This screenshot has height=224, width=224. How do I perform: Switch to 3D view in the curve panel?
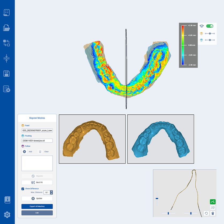212,208
